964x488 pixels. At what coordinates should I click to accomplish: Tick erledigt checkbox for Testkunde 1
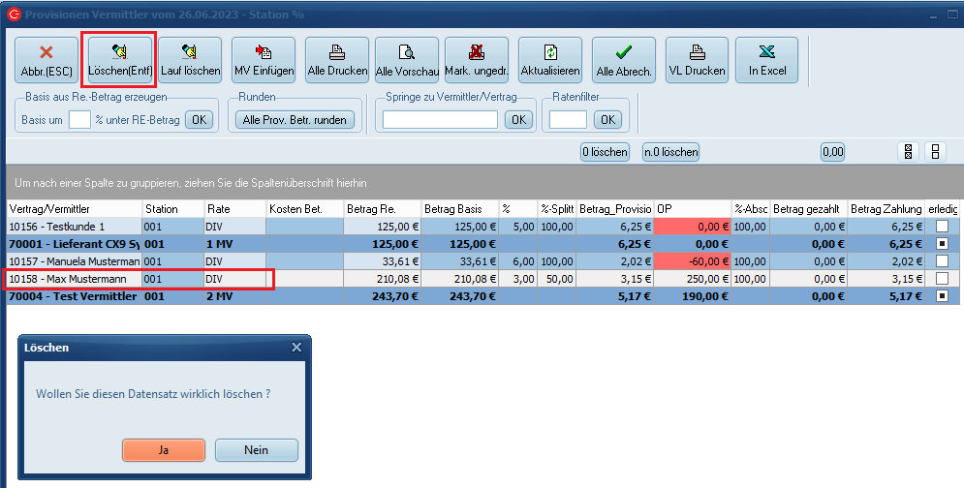tap(943, 226)
